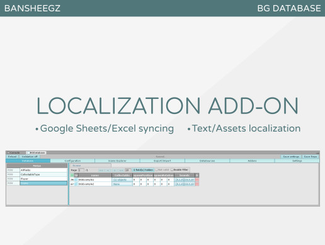Click the Collectable column header
Viewport: 325px width, 245px height.
[122, 175]
